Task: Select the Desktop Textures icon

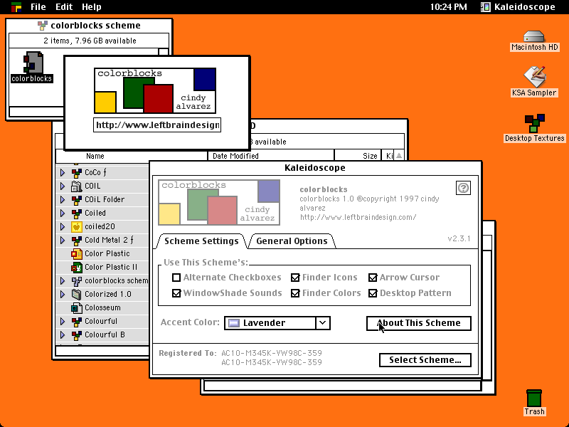Action: (x=535, y=123)
